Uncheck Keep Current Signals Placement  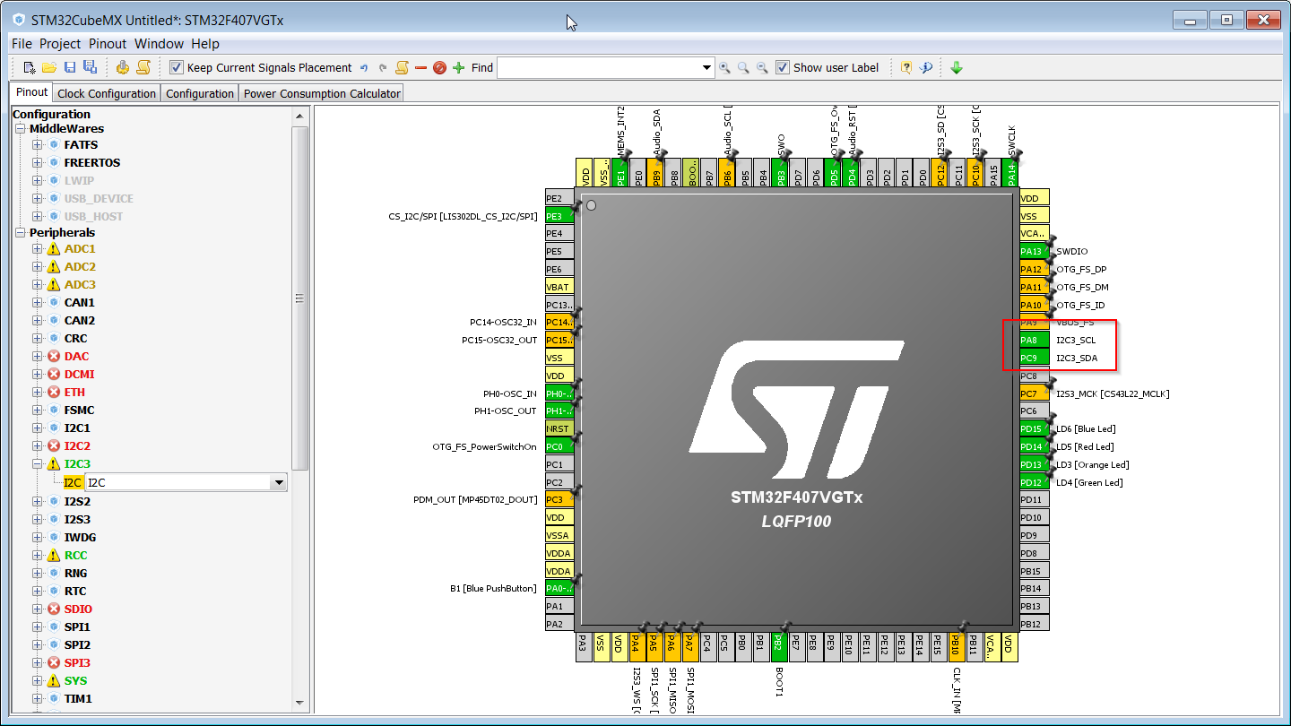[176, 66]
